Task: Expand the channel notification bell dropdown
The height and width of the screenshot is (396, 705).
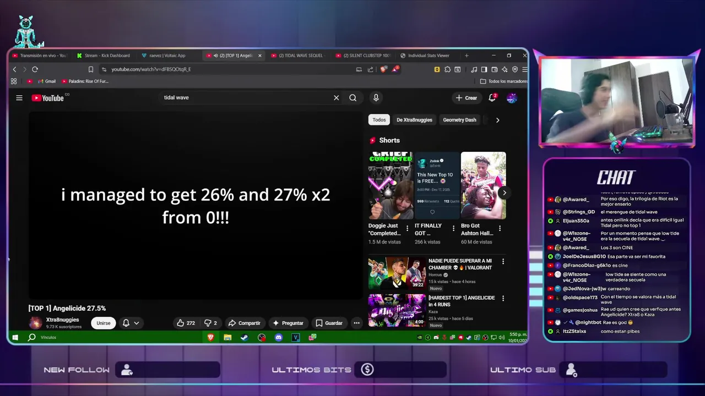Action: click(x=131, y=323)
